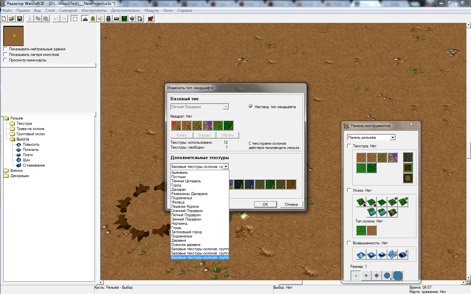This screenshot has width=471, height=294.
Task: Open the Object editor helmet icon
Action: click(x=109, y=19)
